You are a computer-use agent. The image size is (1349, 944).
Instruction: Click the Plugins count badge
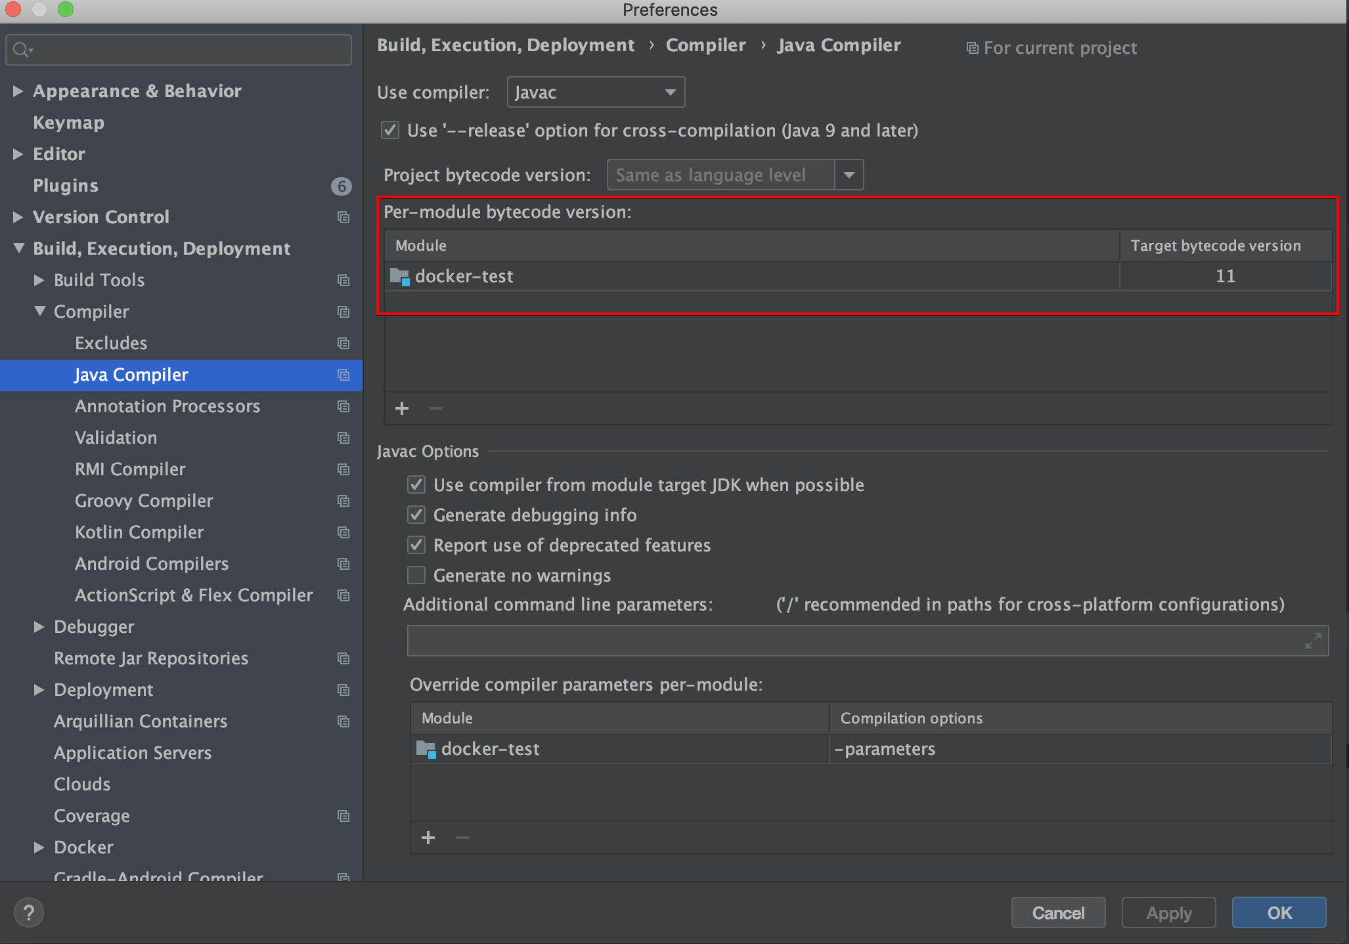click(341, 186)
